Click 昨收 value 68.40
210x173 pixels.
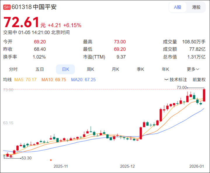coord(40,49)
